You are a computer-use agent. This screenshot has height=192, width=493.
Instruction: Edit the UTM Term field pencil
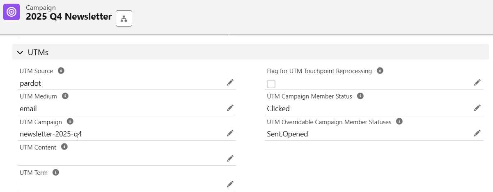pos(230,184)
